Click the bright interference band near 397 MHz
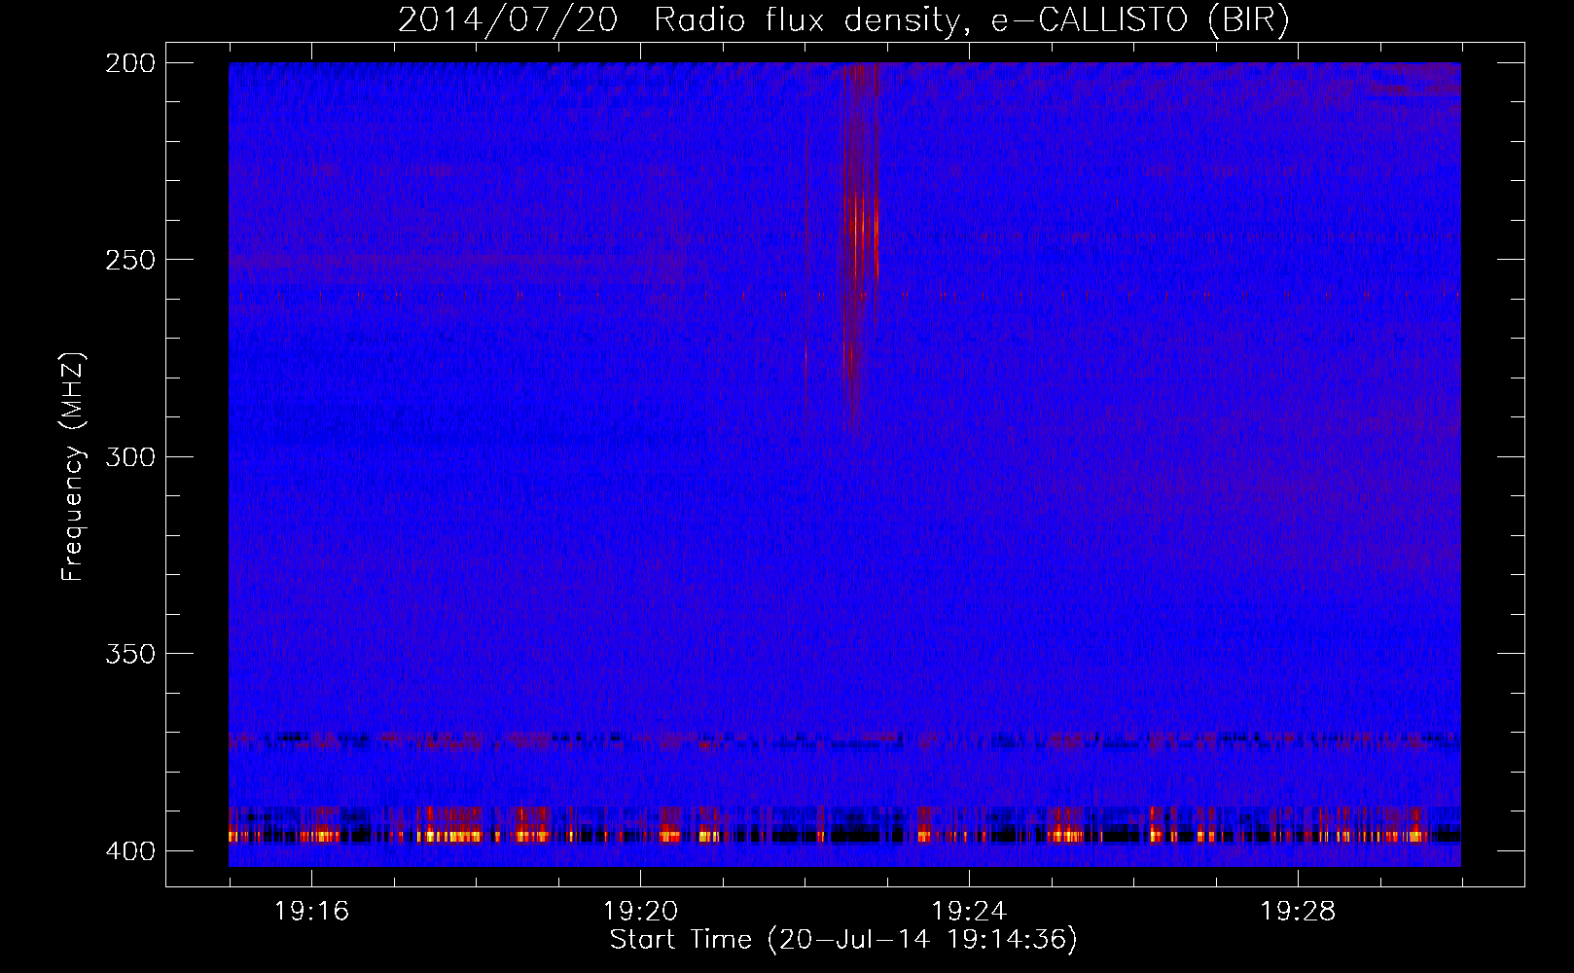The height and width of the screenshot is (973, 1574). point(843,835)
